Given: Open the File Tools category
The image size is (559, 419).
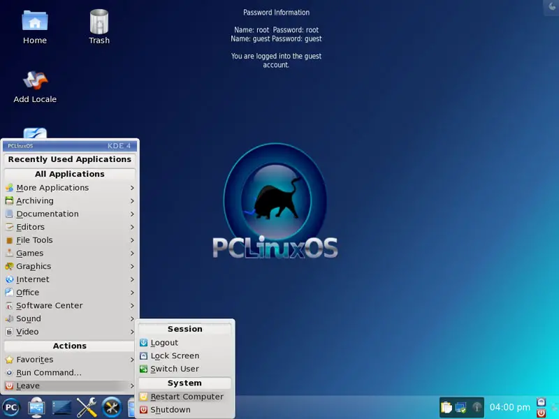Looking at the screenshot, I should click(70, 240).
